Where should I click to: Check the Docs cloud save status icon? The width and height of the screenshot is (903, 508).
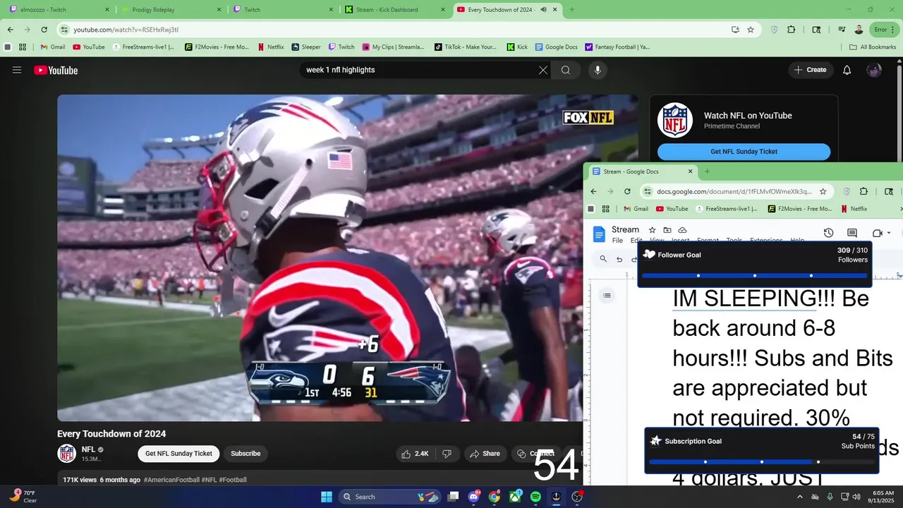(x=682, y=230)
